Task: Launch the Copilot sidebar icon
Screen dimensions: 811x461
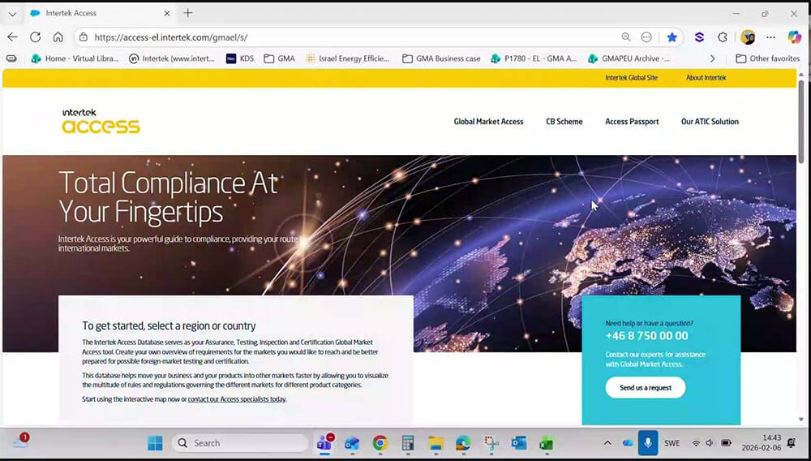Action: [794, 37]
